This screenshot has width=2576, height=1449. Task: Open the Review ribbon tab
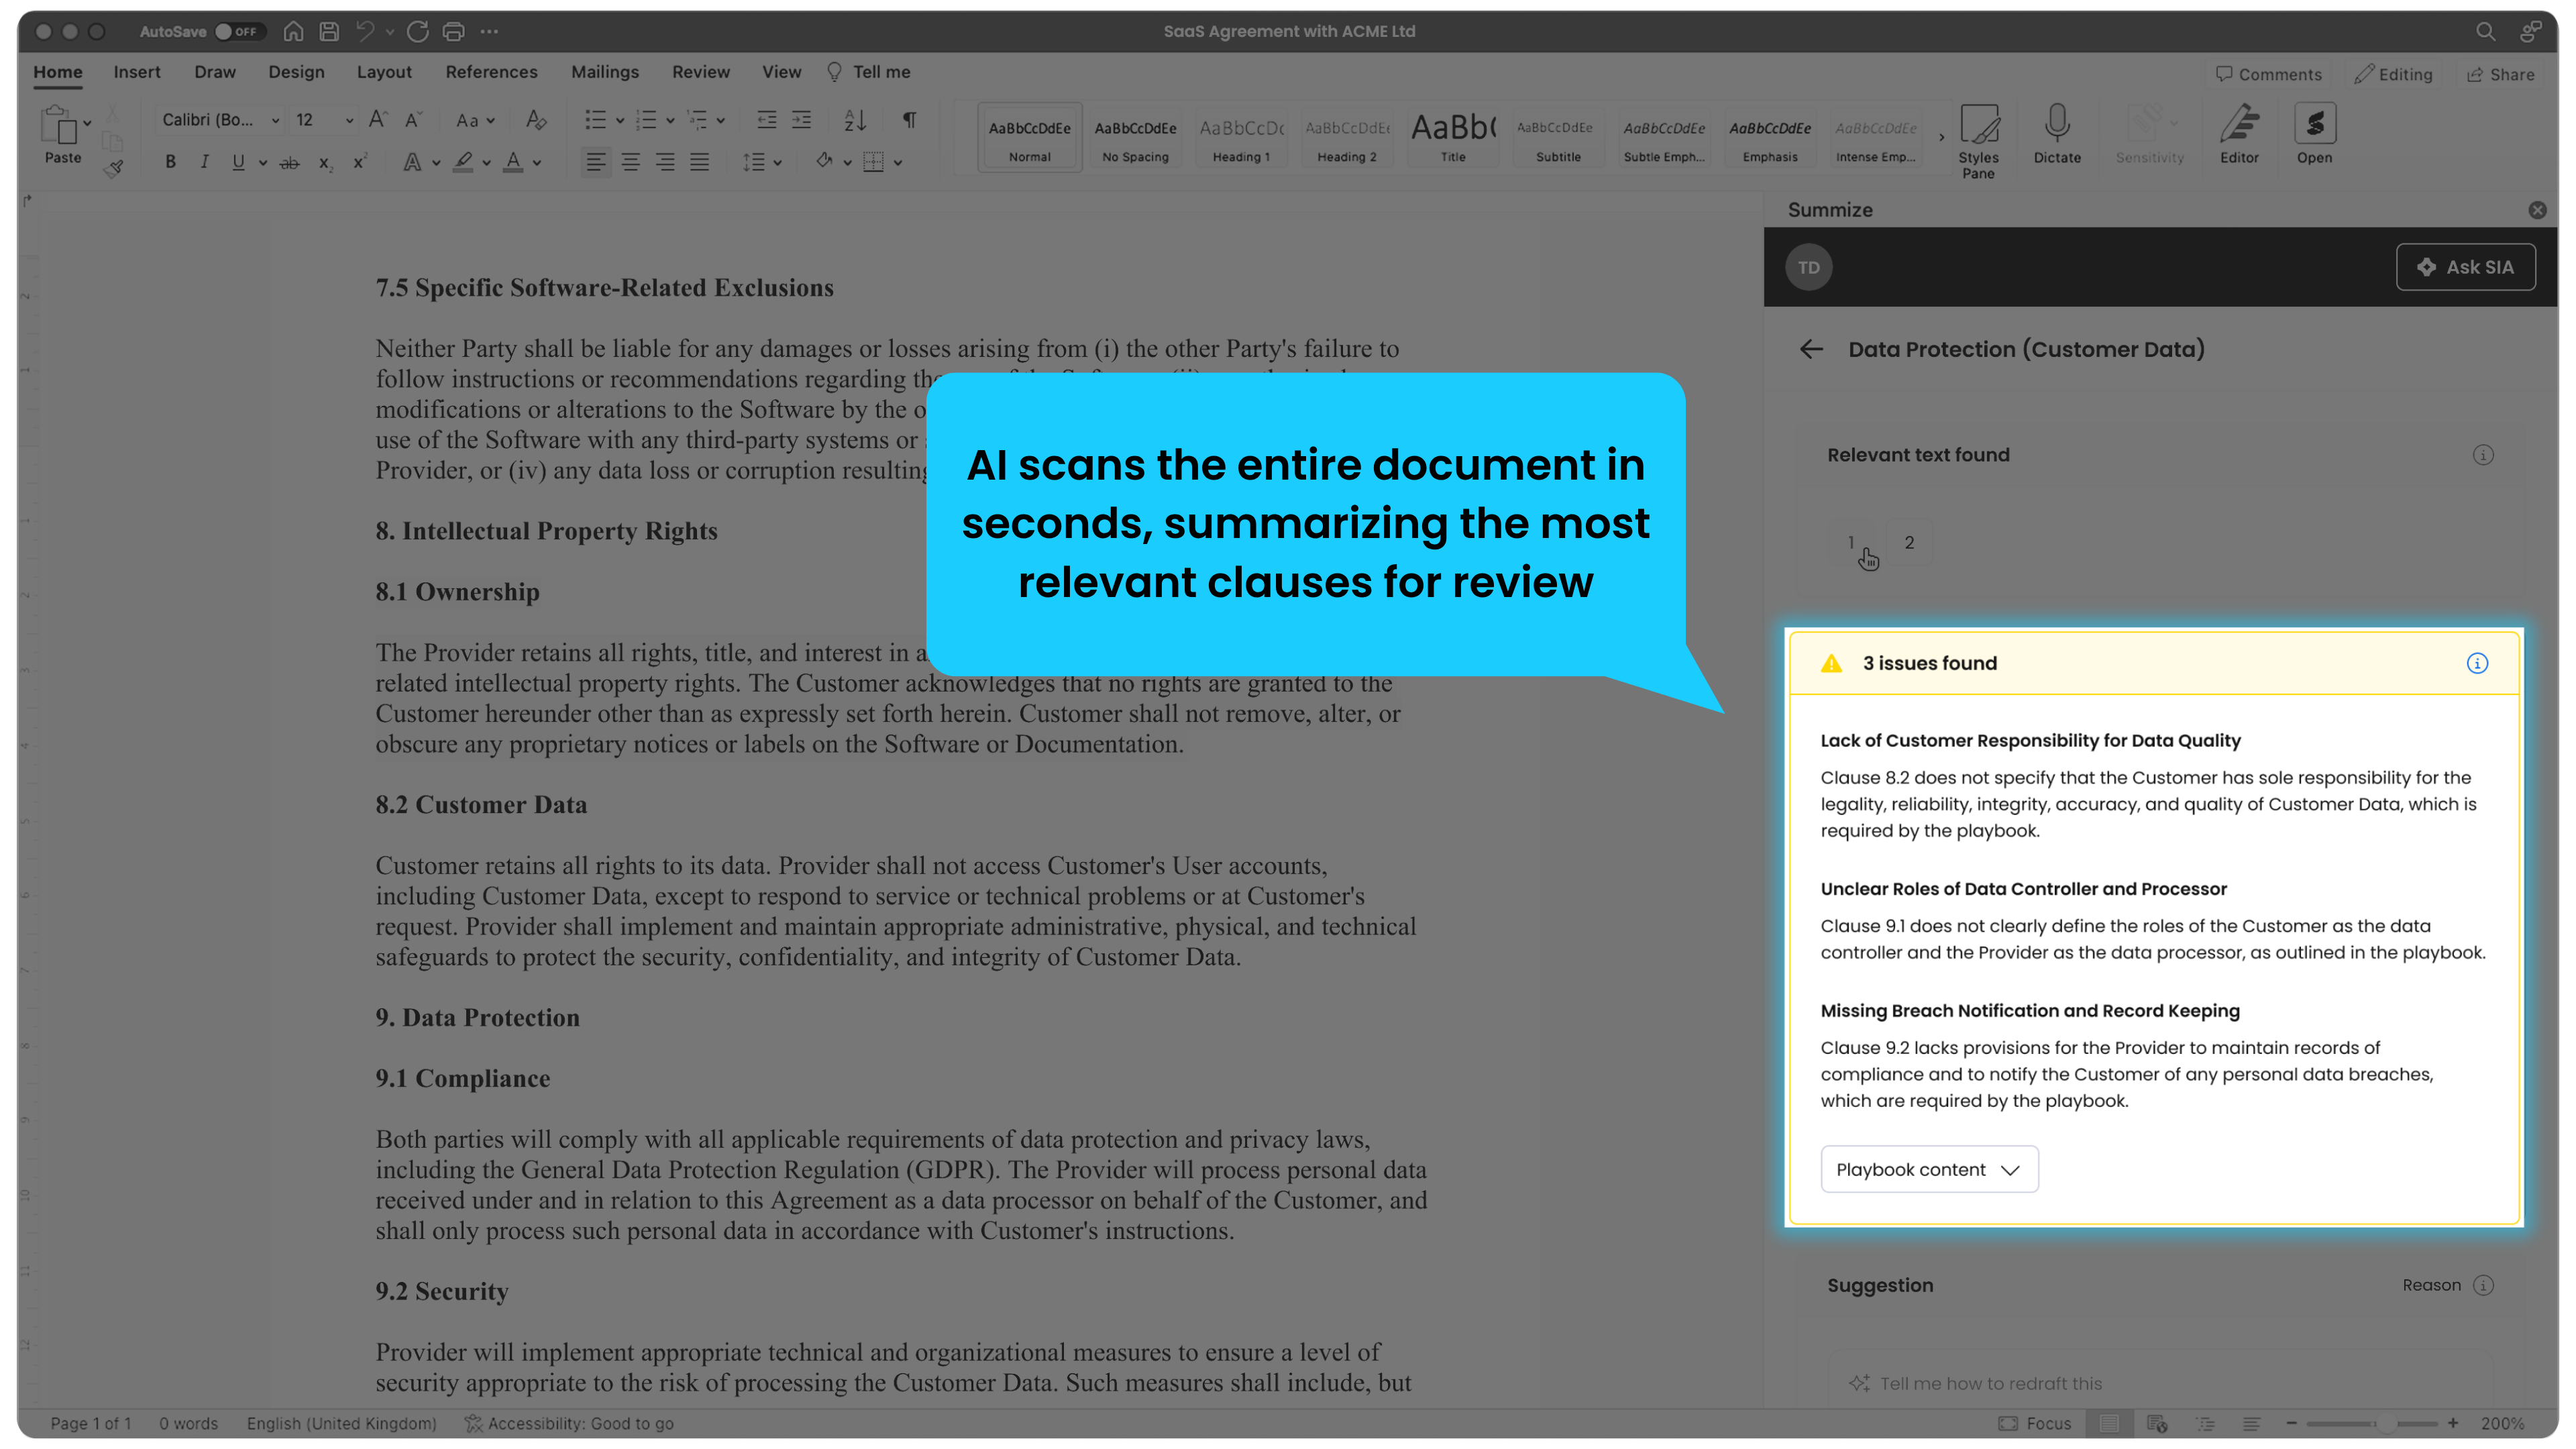pos(700,72)
